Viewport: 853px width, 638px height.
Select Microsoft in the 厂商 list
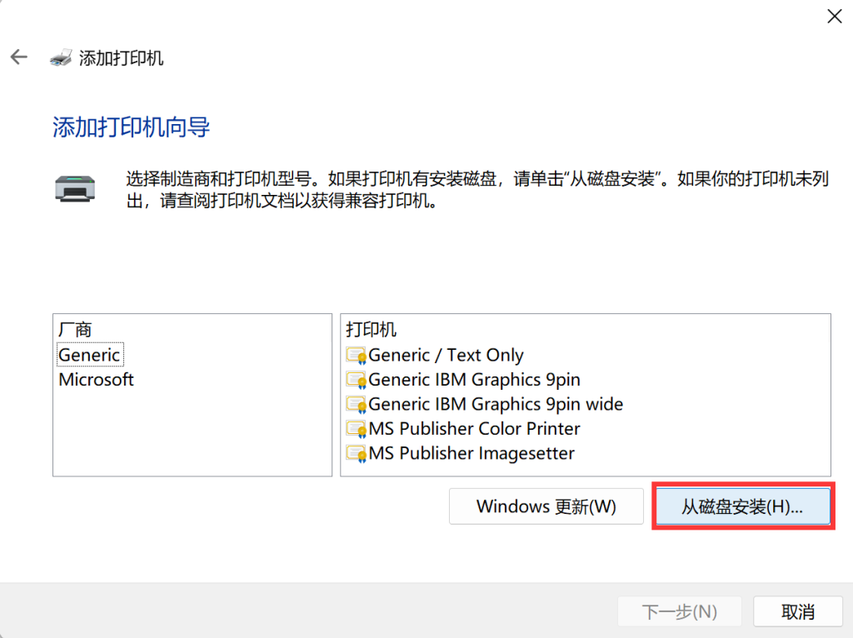(x=96, y=380)
